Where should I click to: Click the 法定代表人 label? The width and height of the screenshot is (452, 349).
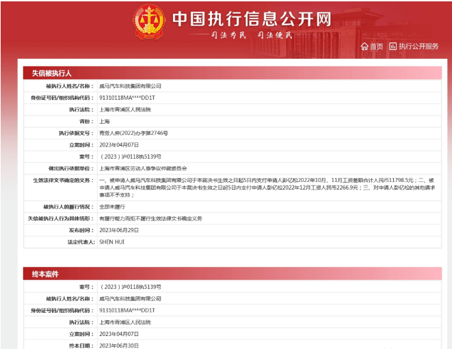coord(81,242)
